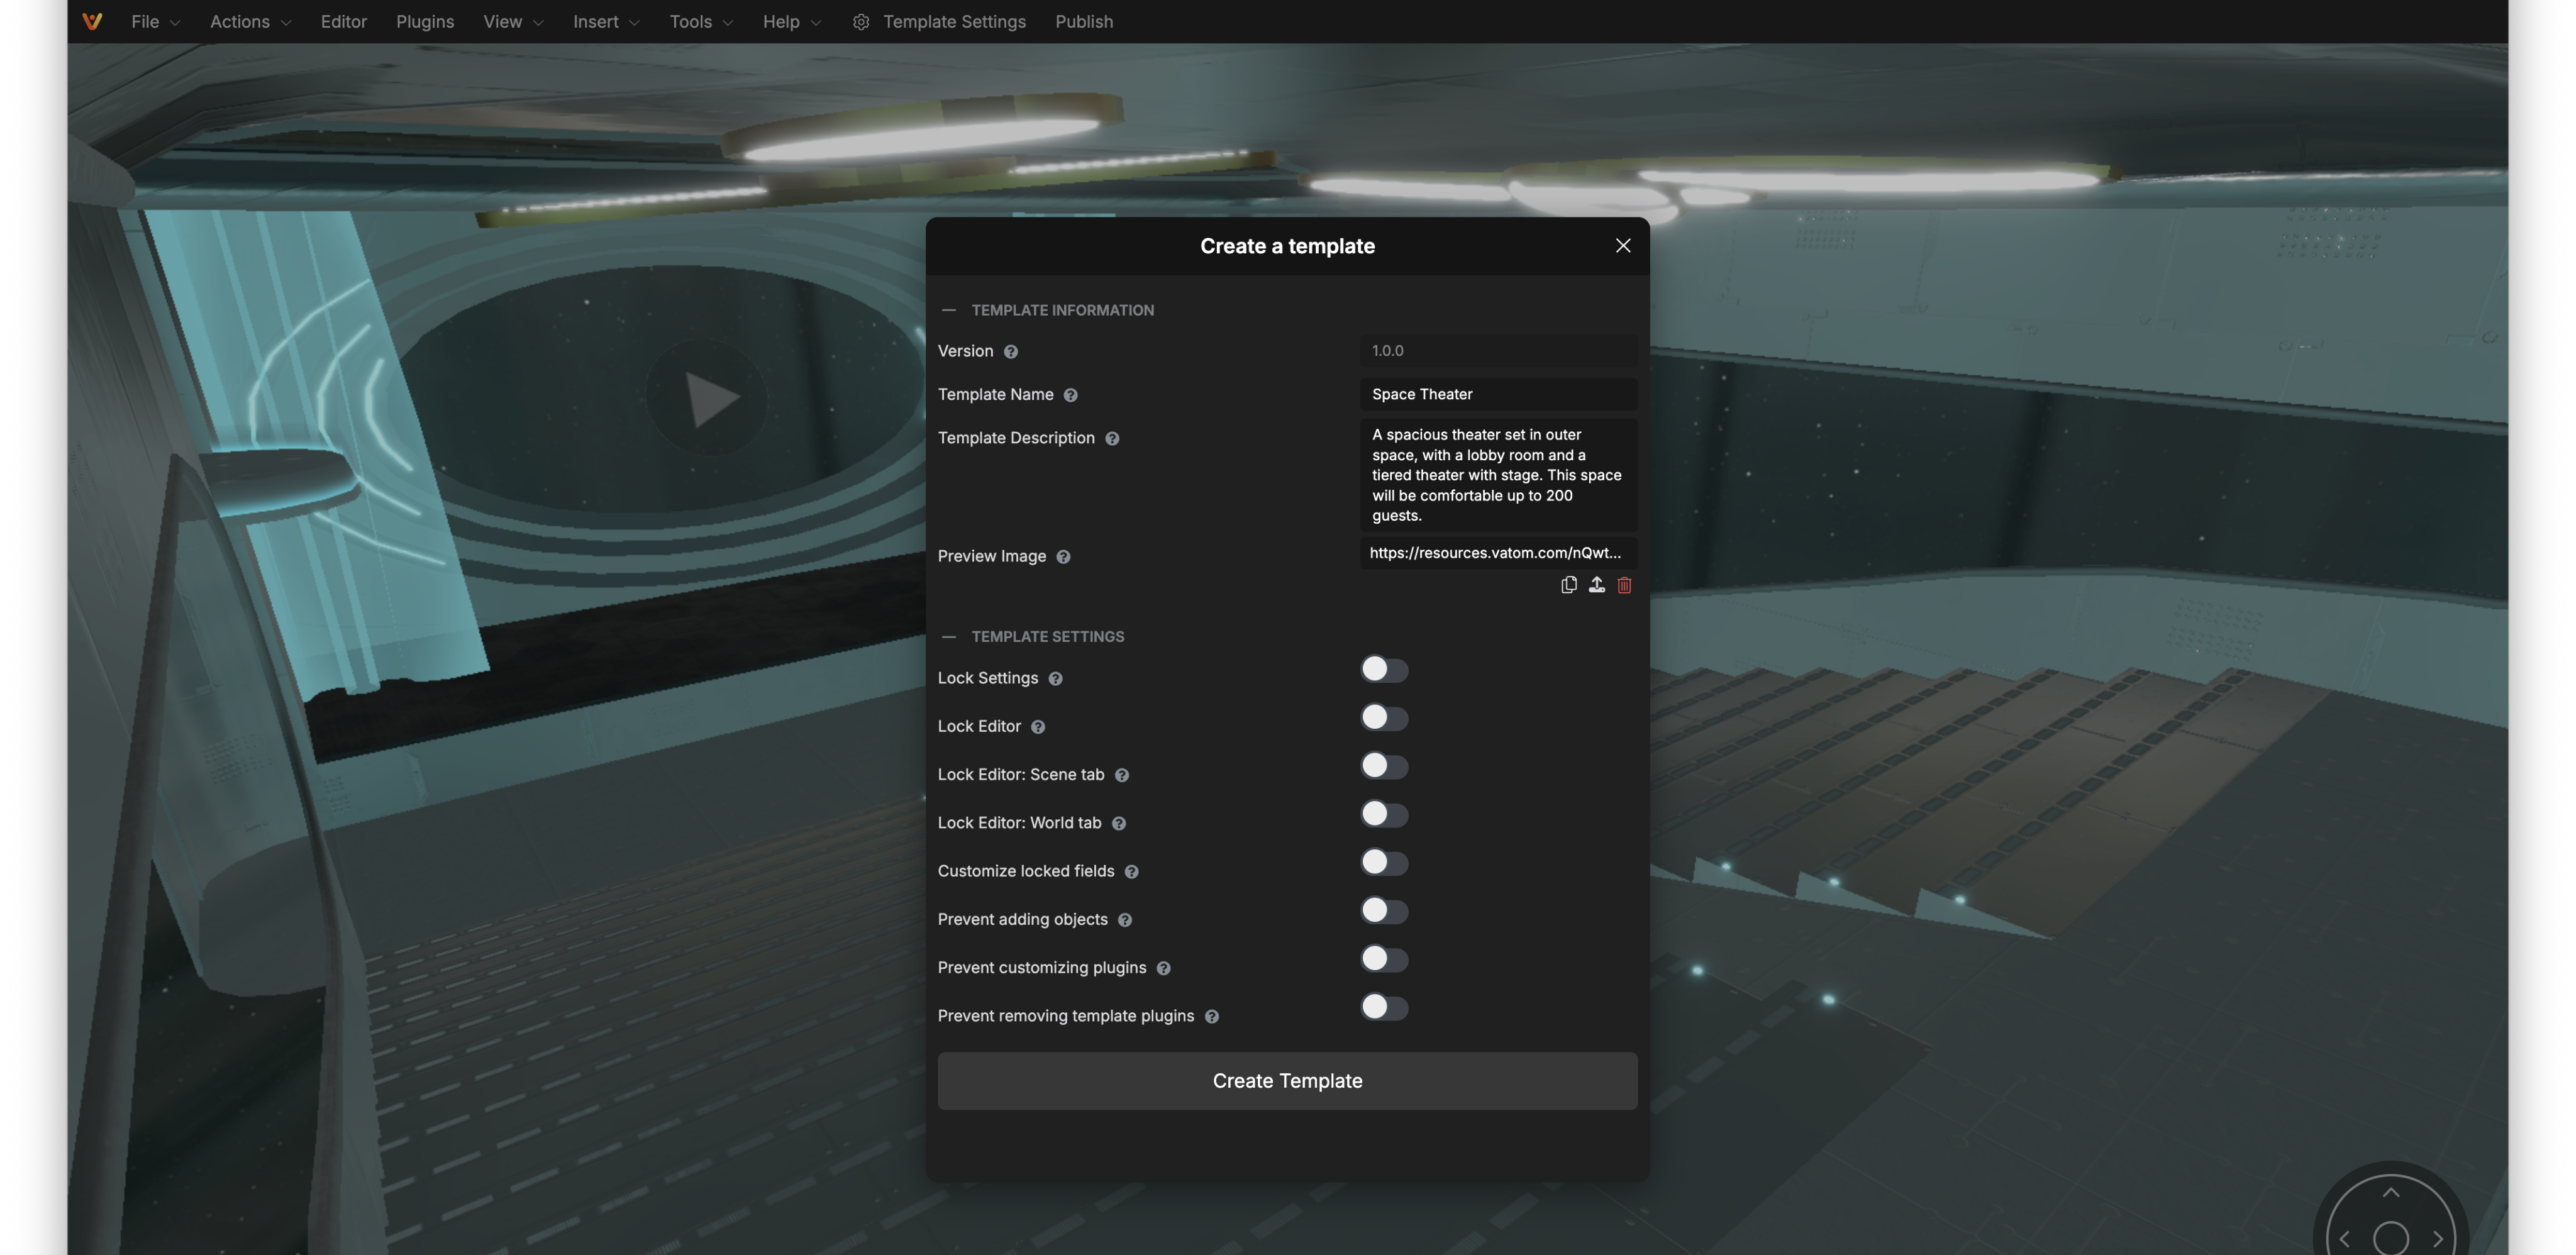Image resolution: width=2576 pixels, height=1255 pixels.
Task: Turn on Customize locked fields
Action: pyautogui.click(x=1384, y=862)
